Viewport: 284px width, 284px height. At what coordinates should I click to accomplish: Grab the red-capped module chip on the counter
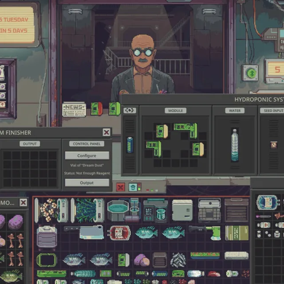point(97,109)
